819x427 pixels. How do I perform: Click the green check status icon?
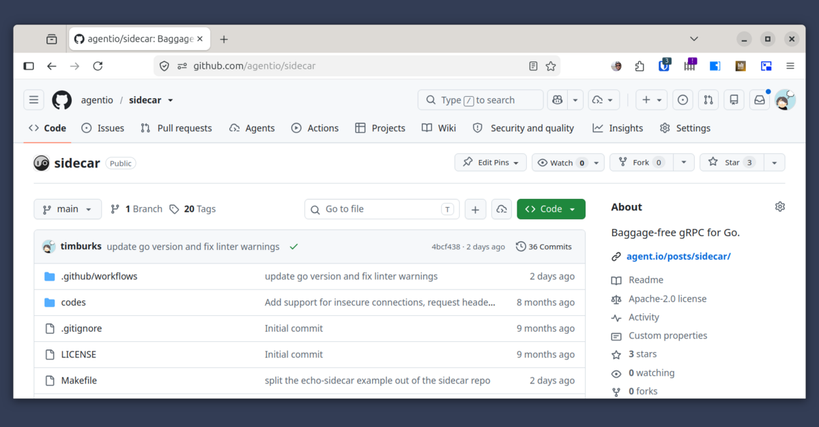[x=293, y=247]
